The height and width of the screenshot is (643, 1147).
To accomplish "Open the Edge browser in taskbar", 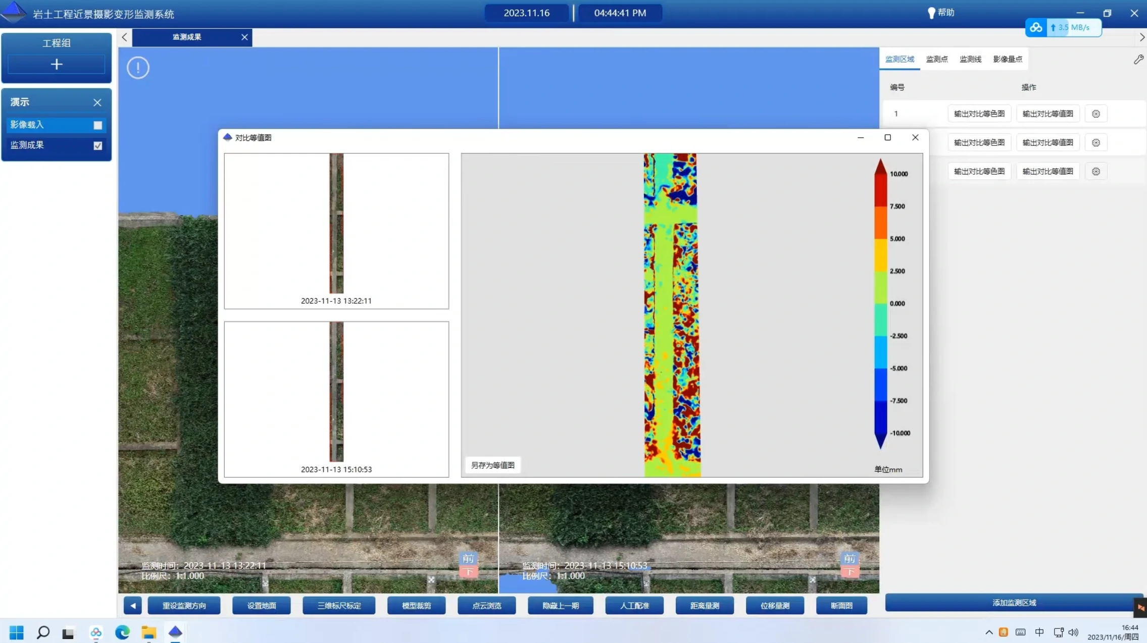I will pyautogui.click(x=122, y=632).
